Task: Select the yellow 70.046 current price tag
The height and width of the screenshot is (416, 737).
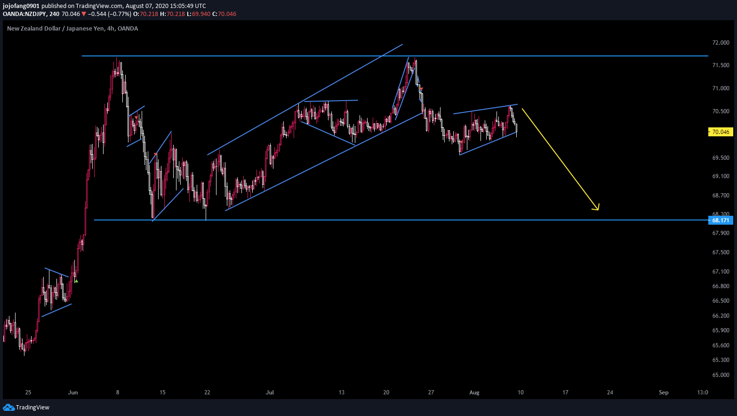Action: (x=721, y=132)
